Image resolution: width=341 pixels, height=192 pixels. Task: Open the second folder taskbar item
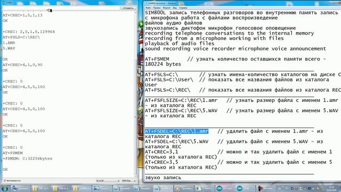(61, 188)
